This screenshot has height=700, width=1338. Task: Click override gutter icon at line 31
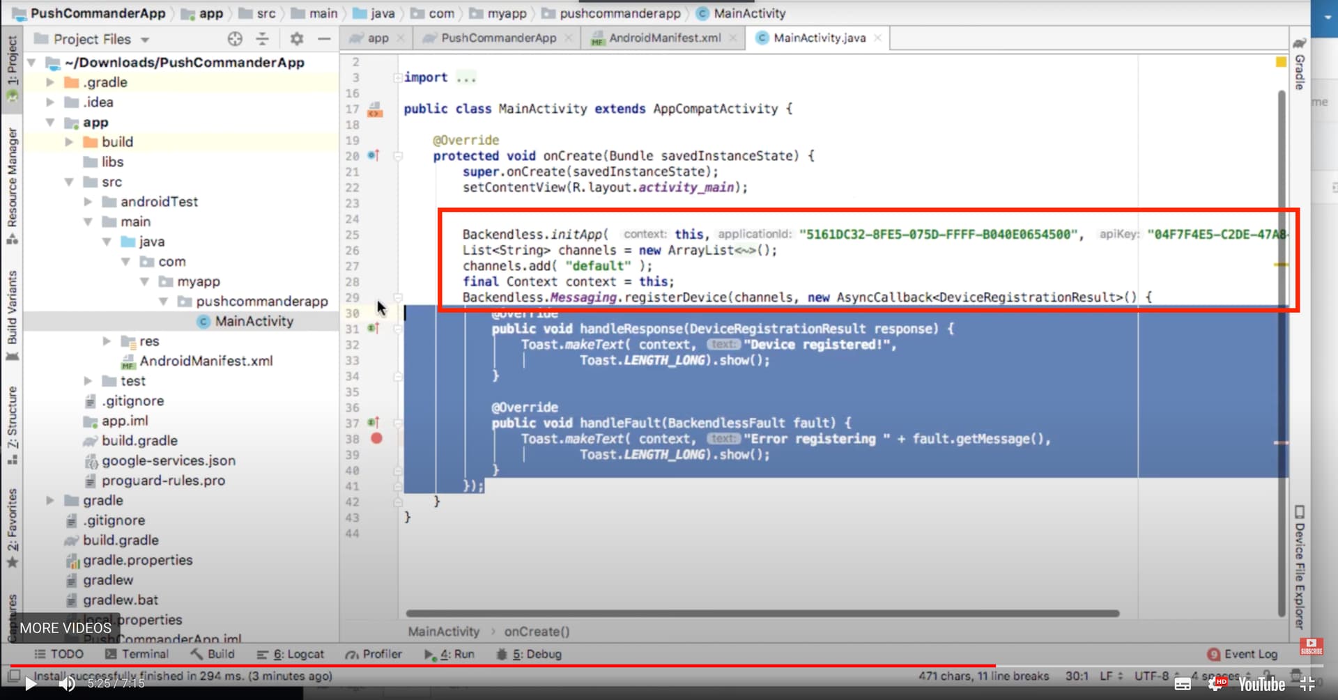pos(374,328)
